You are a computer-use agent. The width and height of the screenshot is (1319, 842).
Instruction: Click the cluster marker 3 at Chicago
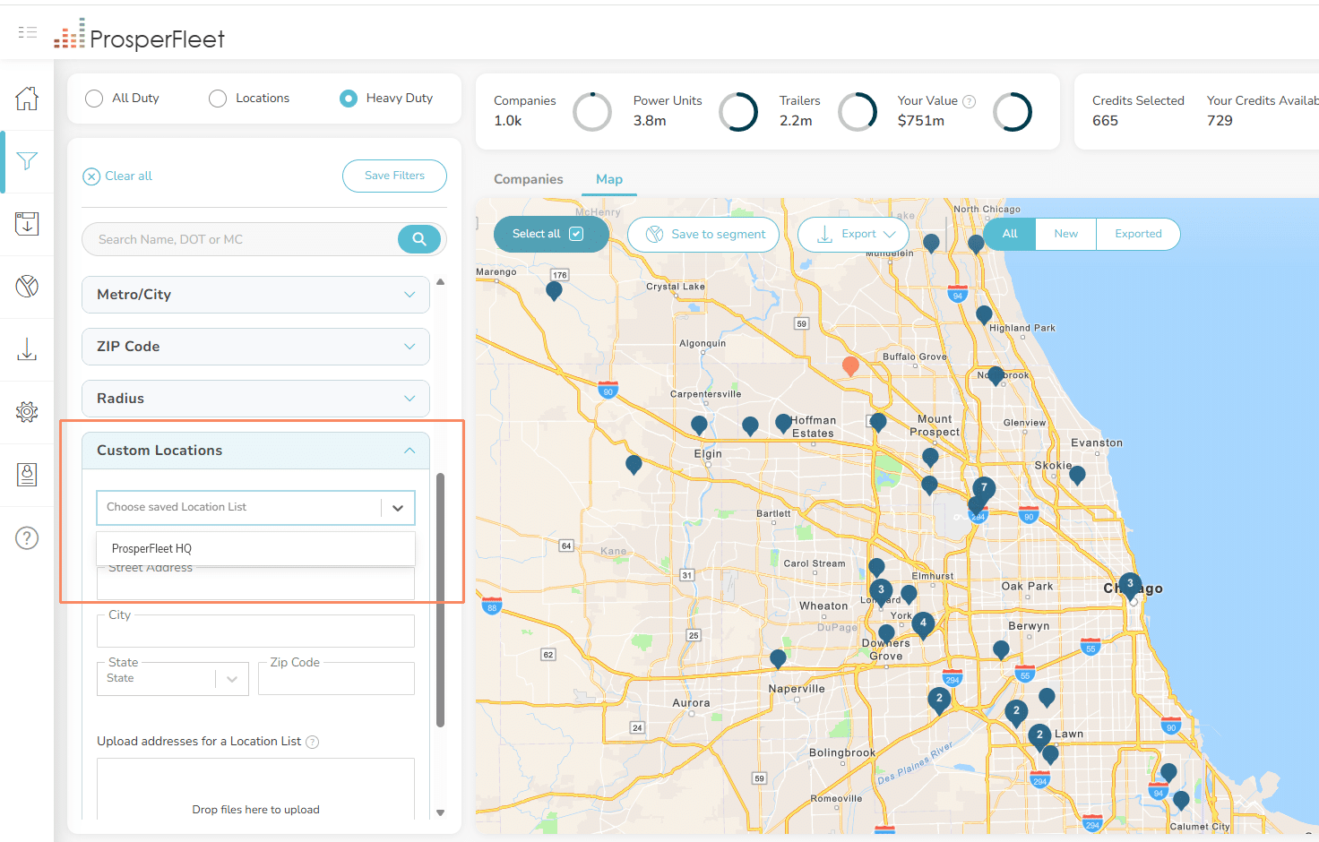(x=1130, y=585)
